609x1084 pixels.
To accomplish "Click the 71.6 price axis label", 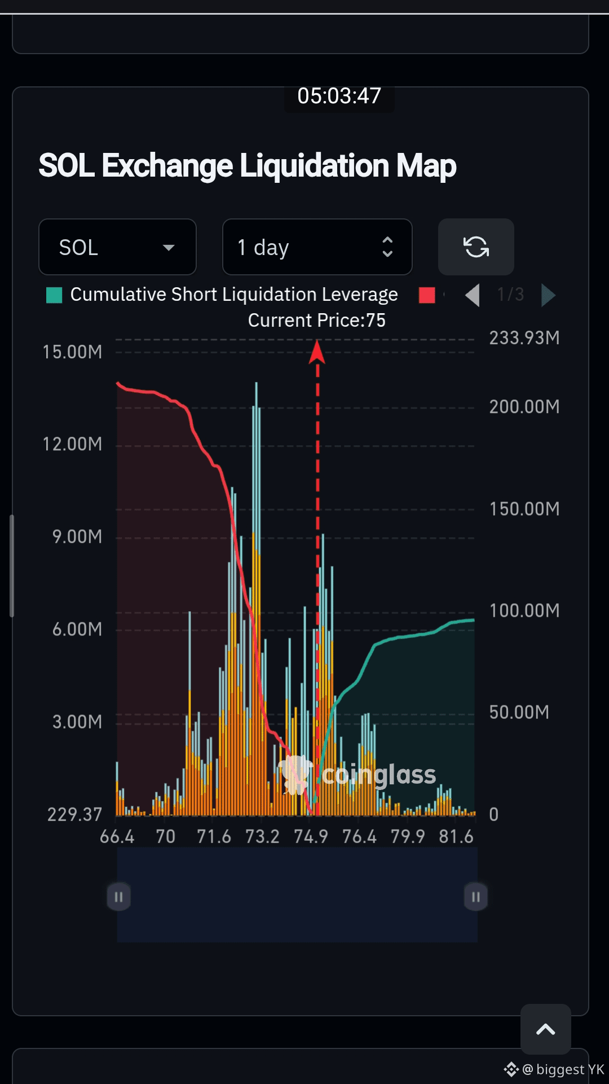I will pyautogui.click(x=214, y=836).
